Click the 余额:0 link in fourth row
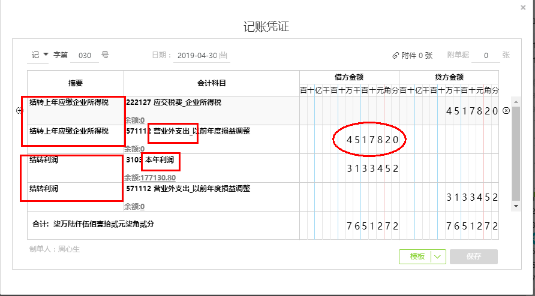Image resolution: width=535 pixels, height=296 pixels. point(134,206)
